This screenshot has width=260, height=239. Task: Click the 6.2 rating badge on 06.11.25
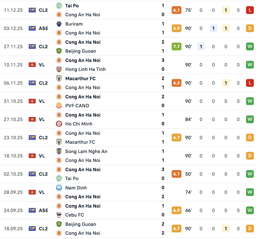click(176, 83)
